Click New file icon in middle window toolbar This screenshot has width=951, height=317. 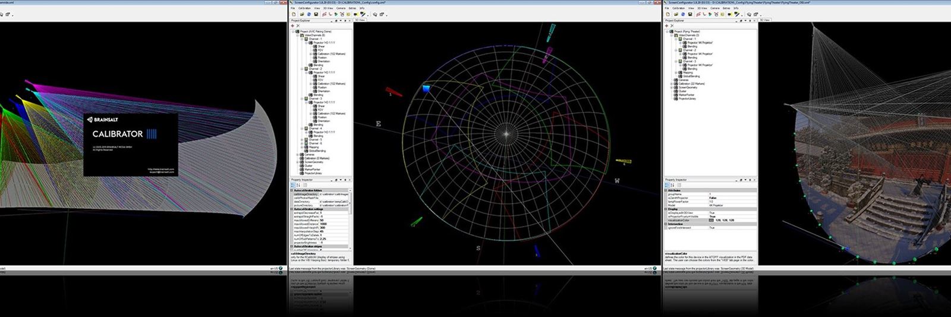[294, 14]
